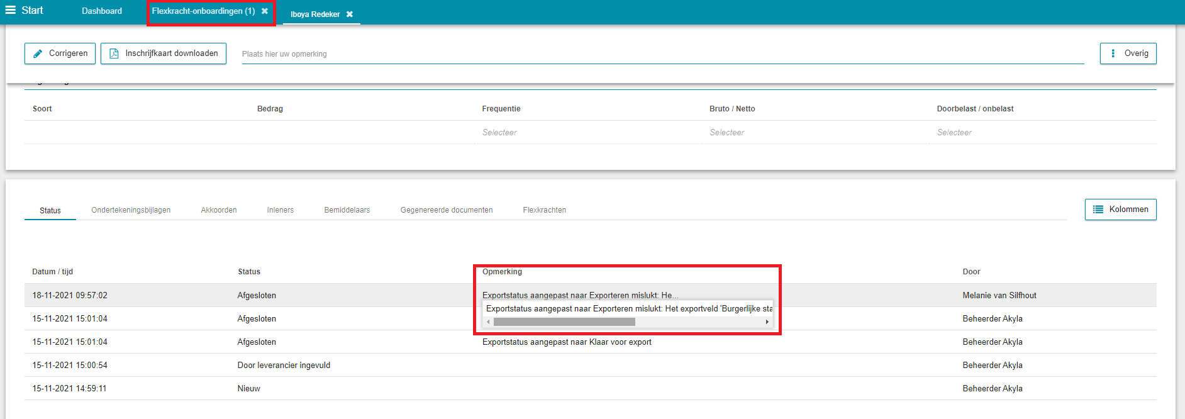Click the Kolommen button
Image resolution: width=1185 pixels, height=419 pixels.
coord(1121,209)
